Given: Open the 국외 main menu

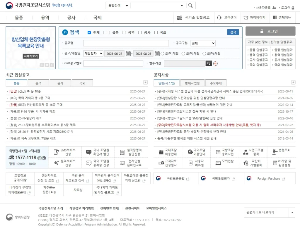Looking at the screenshot, I should 98,18.
